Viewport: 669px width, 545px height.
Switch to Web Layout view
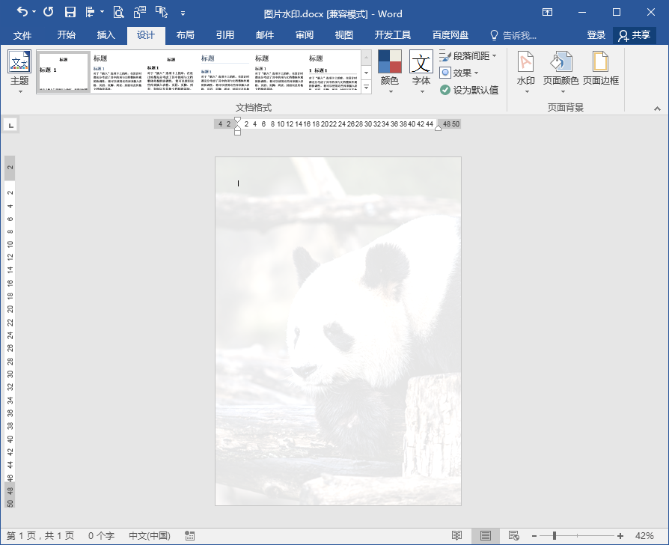(x=513, y=535)
